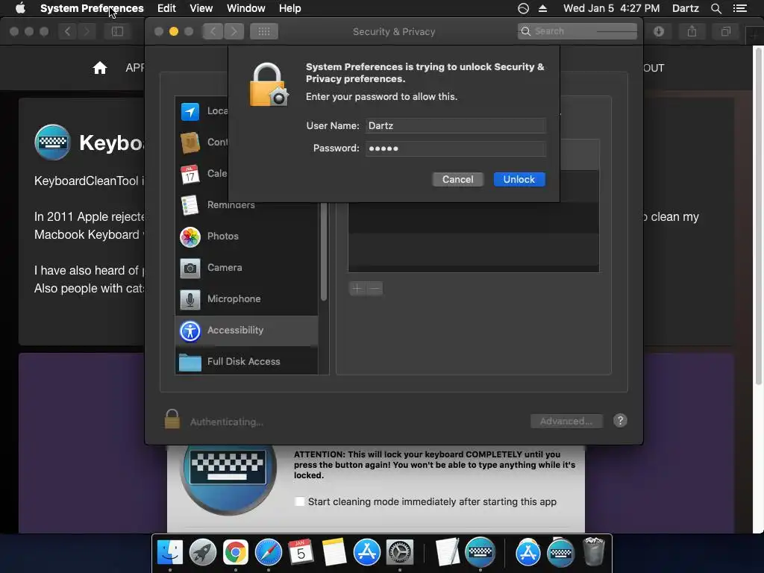764x573 pixels.
Task: Go back in System Preferences
Action: (x=213, y=31)
